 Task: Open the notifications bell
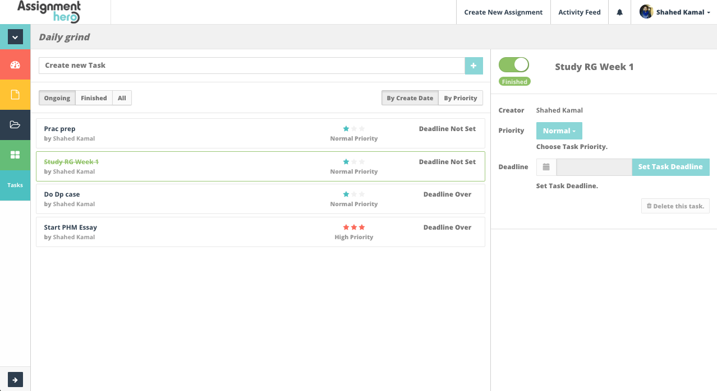click(619, 12)
